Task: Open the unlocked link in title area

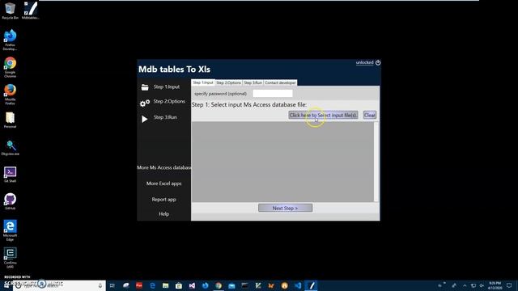Action: coord(364,63)
